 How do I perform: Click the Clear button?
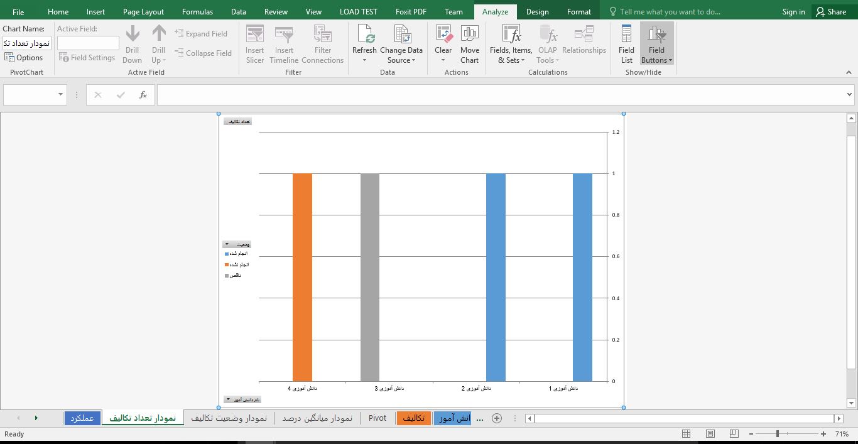[x=443, y=44]
